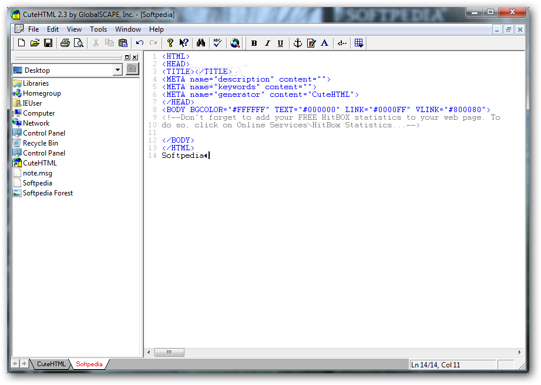541x385 pixels.
Task: Open a file with the folder icon
Action: pos(35,43)
